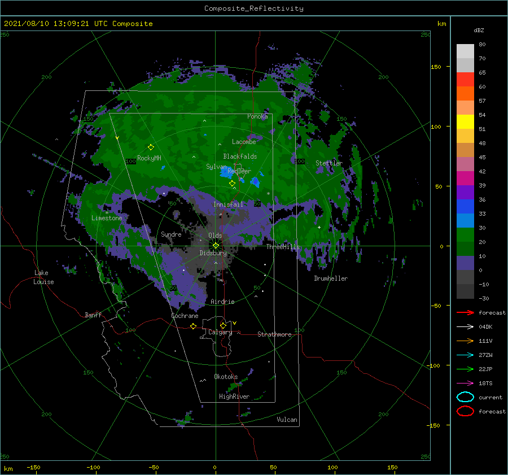Click the Airdrie label
The width and height of the screenshot is (508, 475).
(x=222, y=302)
